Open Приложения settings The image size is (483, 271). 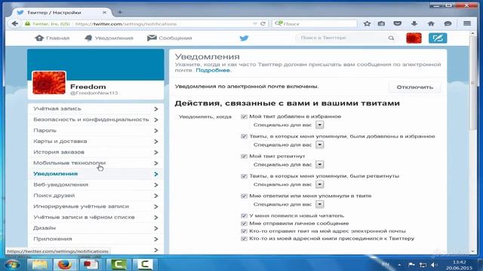pos(96,239)
